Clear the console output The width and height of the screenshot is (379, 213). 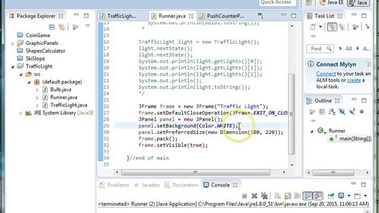[278, 196]
